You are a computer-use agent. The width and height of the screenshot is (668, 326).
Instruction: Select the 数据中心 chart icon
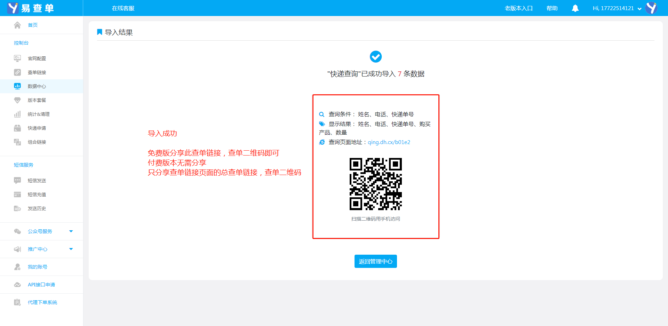(17, 86)
